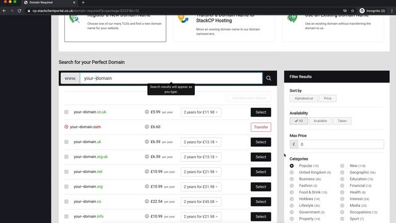The image size is (396, 223).
Task: Click the Register a New Domain icon
Action: (74, 19)
